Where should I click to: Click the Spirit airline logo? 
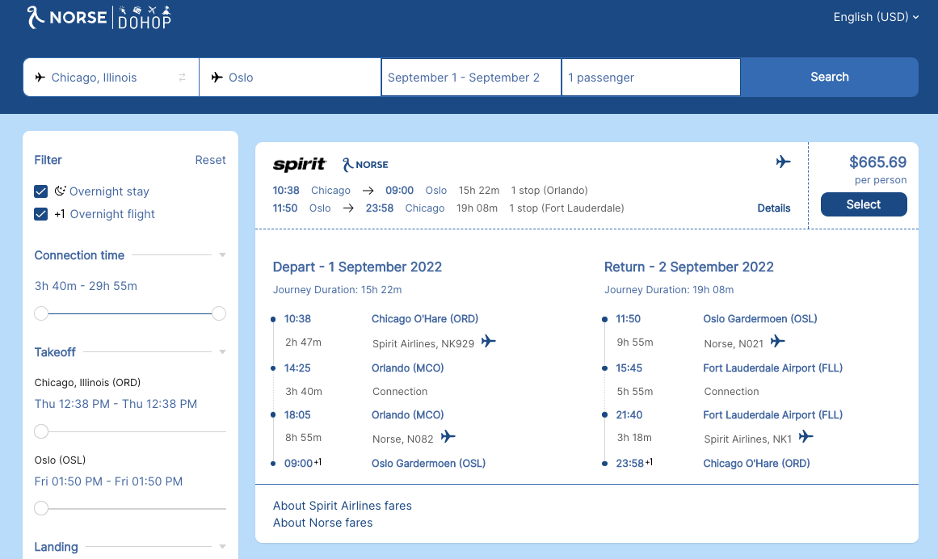(299, 164)
